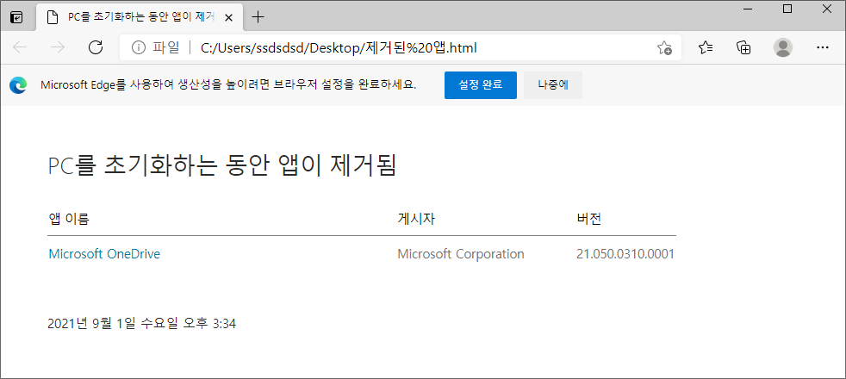Open the Favorites list icon
This screenshot has width=846, height=379.
pos(706,47)
